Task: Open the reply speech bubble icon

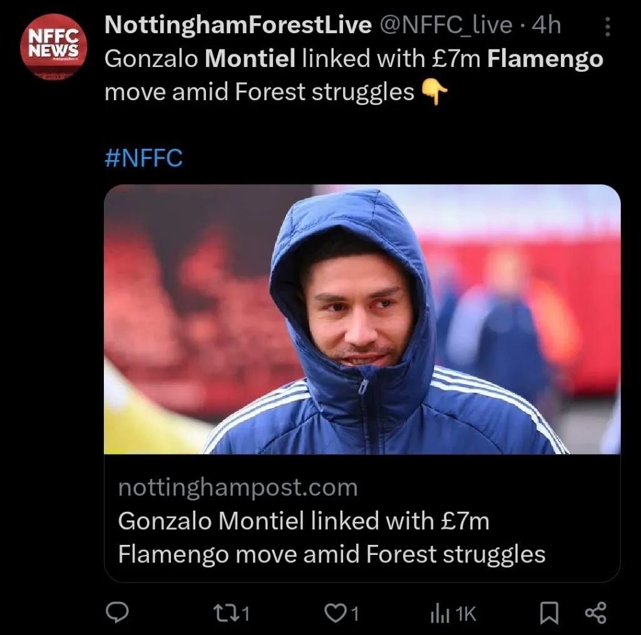Action: click(117, 613)
